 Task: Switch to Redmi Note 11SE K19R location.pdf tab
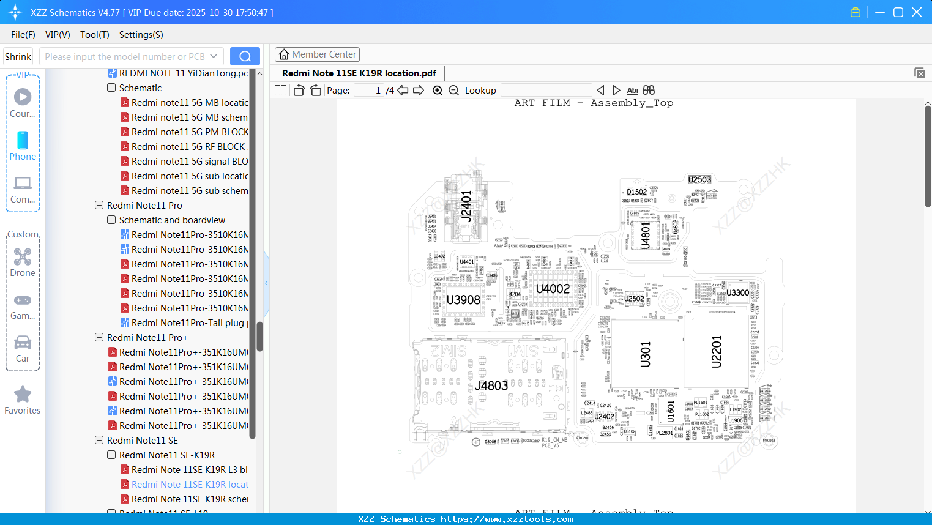click(360, 73)
